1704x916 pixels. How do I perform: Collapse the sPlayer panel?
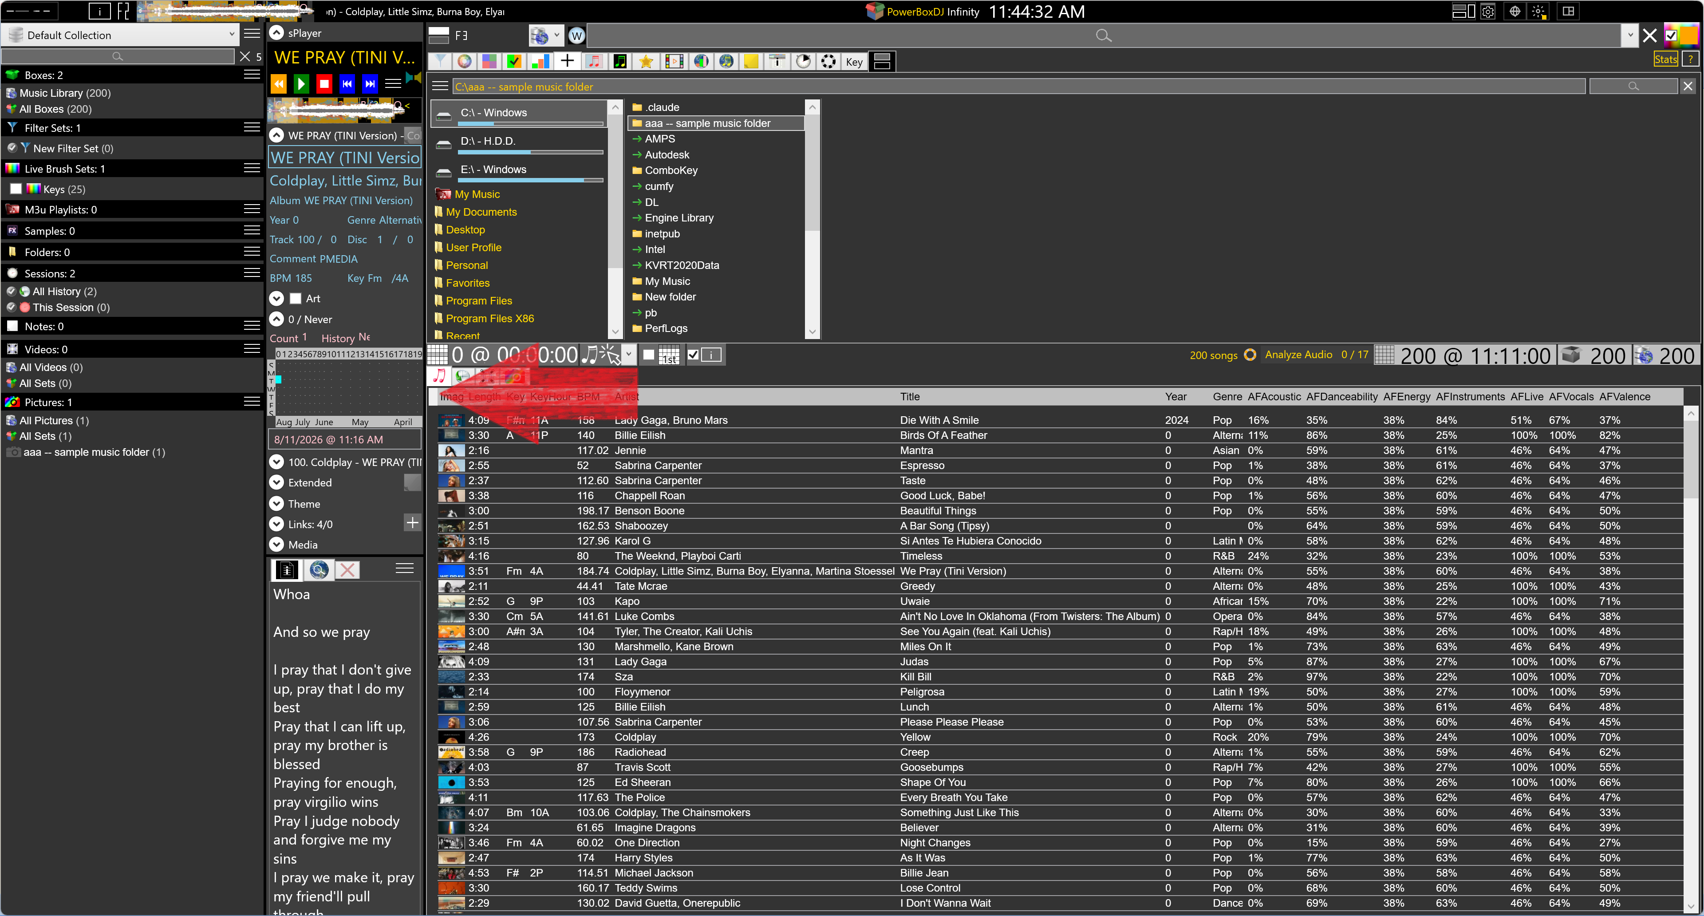pos(276,33)
